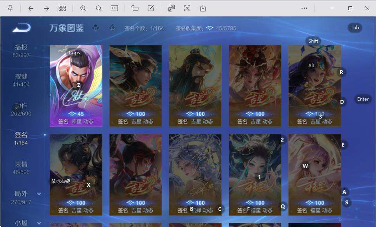Click the Shift key overlay button
Image resolution: width=376 pixels, height=227 pixels.
tap(313, 41)
